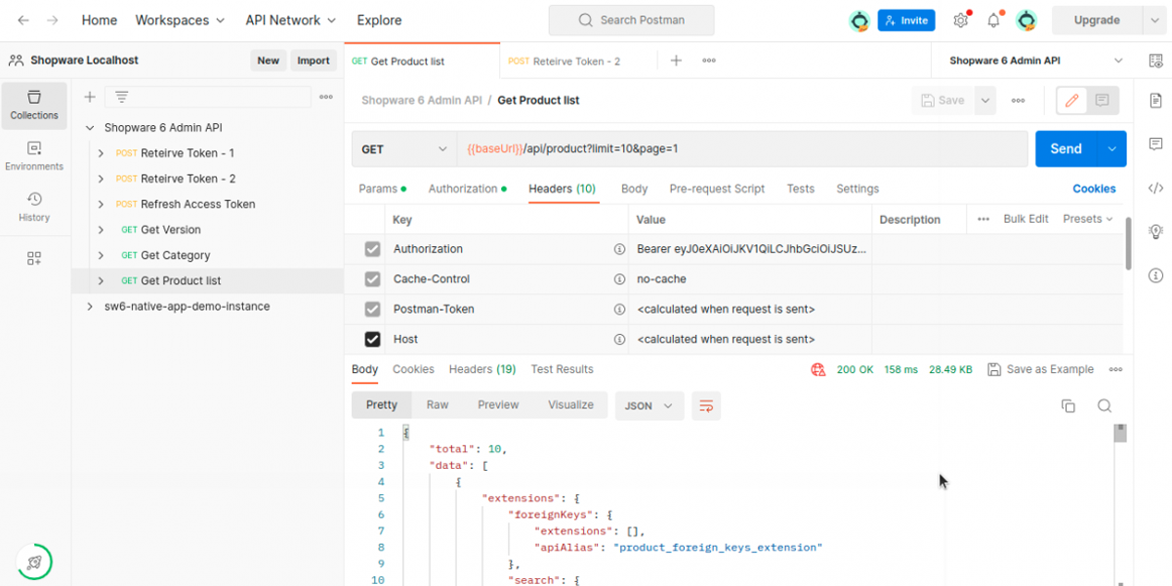Switch to the Reteirve Token - 2 tab
This screenshot has height=586, width=1172.
click(x=576, y=61)
